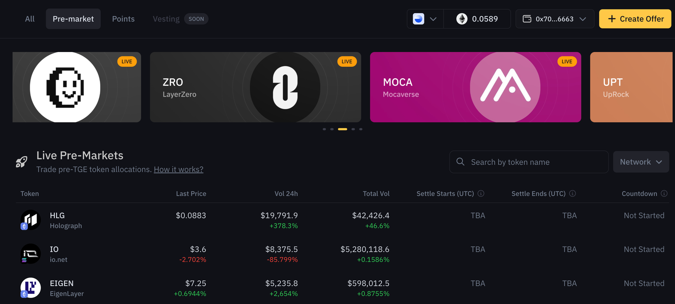
Task: Click the LayerZero logo on ZRO card
Action: (x=285, y=87)
